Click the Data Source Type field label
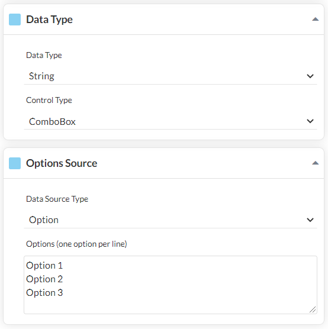The height and width of the screenshot is (329, 328). coord(57,199)
